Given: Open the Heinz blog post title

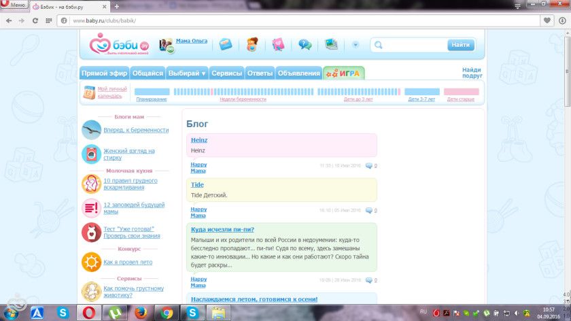Looking at the screenshot, I should coord(198,140).
